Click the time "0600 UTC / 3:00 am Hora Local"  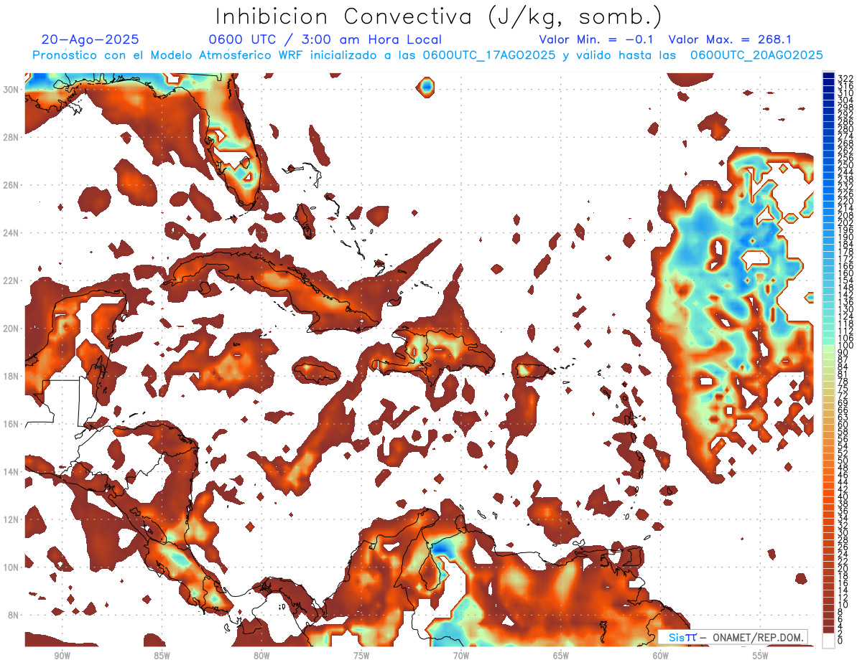[325, 39]
